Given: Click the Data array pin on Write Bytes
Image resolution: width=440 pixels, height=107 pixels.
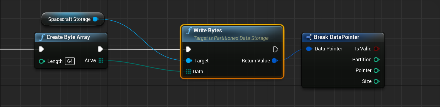Looking at the screenshot, I should (188, 72).
